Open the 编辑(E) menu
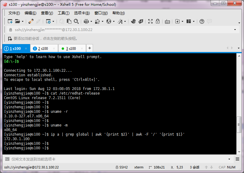 [30, 13]
